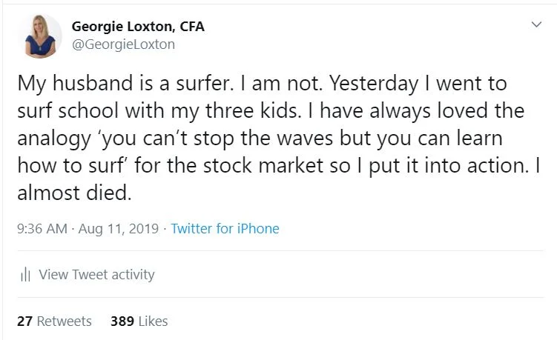557x340 pixels.
Task: Open the View Tweet activity text
Action: (96, 275)
